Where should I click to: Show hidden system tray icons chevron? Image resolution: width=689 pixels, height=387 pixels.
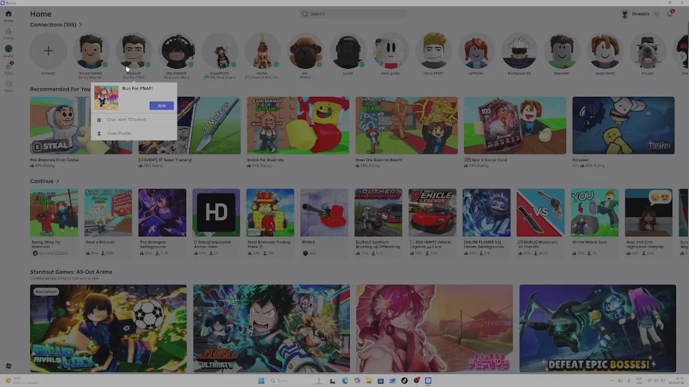[611, 381]
